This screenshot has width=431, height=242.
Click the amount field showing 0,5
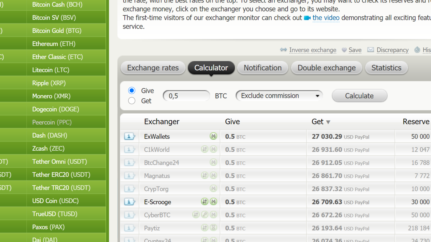tap(186, 96)
